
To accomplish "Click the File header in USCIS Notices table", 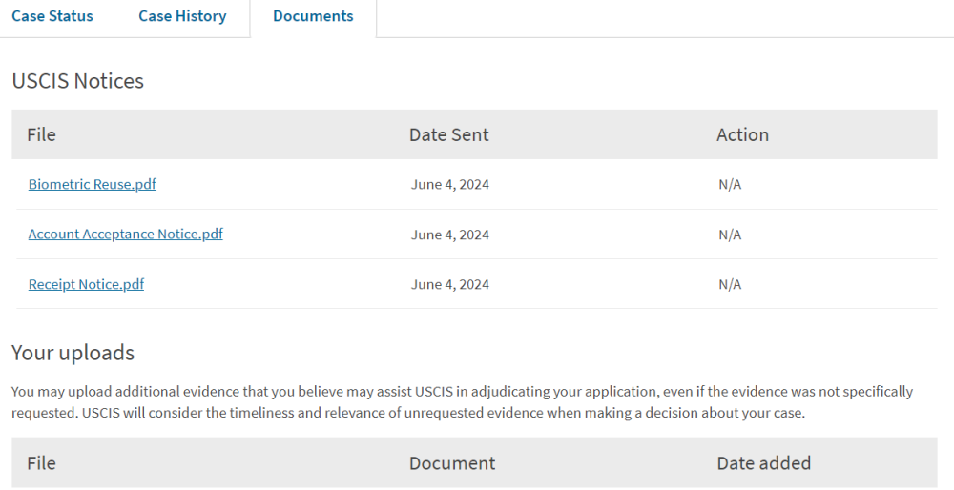I will click(41, 134).
